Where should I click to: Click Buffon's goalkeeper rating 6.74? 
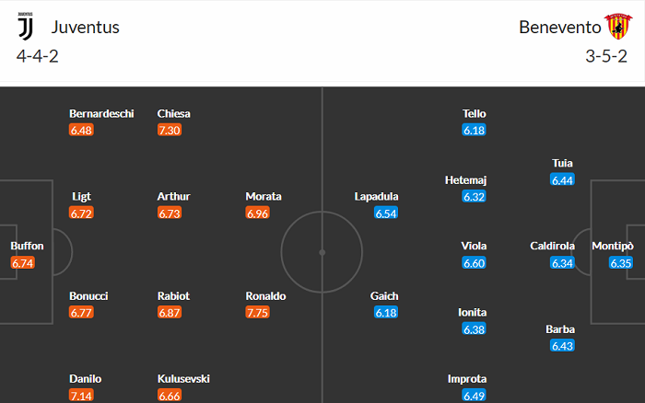pyautogui.click(x=23, y=263)
